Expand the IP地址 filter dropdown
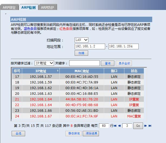The width and height of the screenshot is (166, 143). [x=44, y=63]
